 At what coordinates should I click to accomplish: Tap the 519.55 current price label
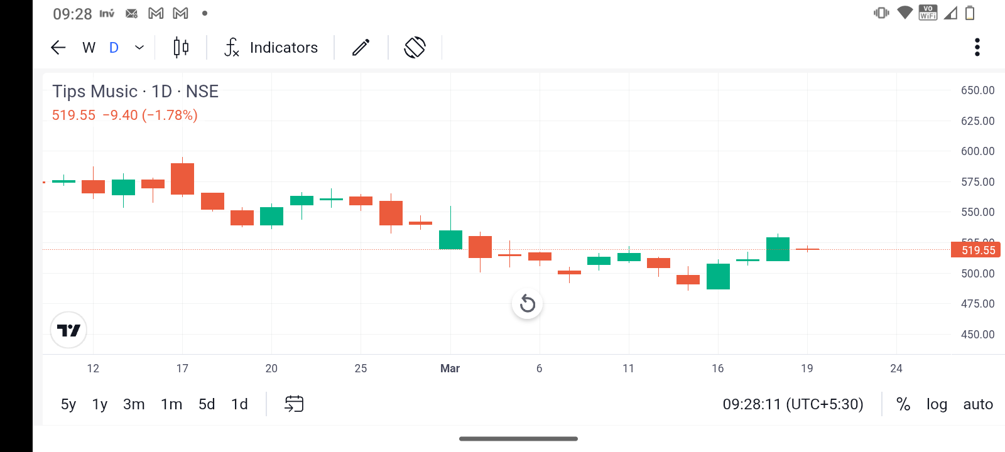[x=978, y=250]
